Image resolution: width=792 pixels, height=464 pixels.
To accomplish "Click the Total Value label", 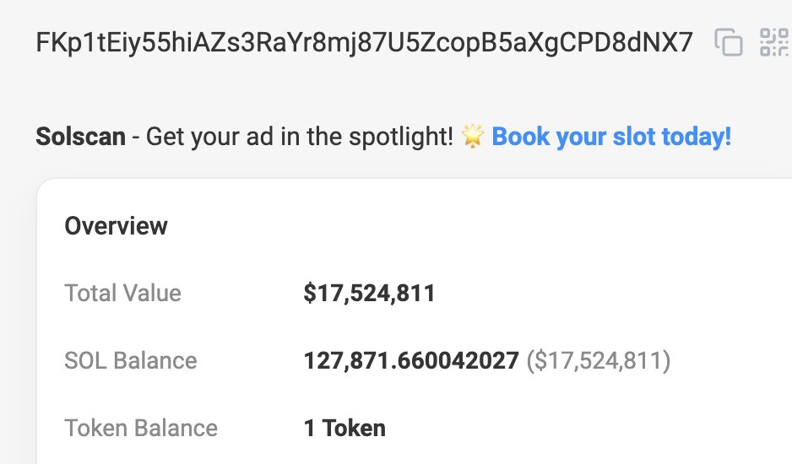I will click(x=122, y=294).
